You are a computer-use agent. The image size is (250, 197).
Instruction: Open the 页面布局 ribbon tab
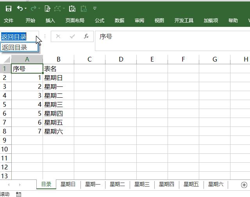[75, 20]
